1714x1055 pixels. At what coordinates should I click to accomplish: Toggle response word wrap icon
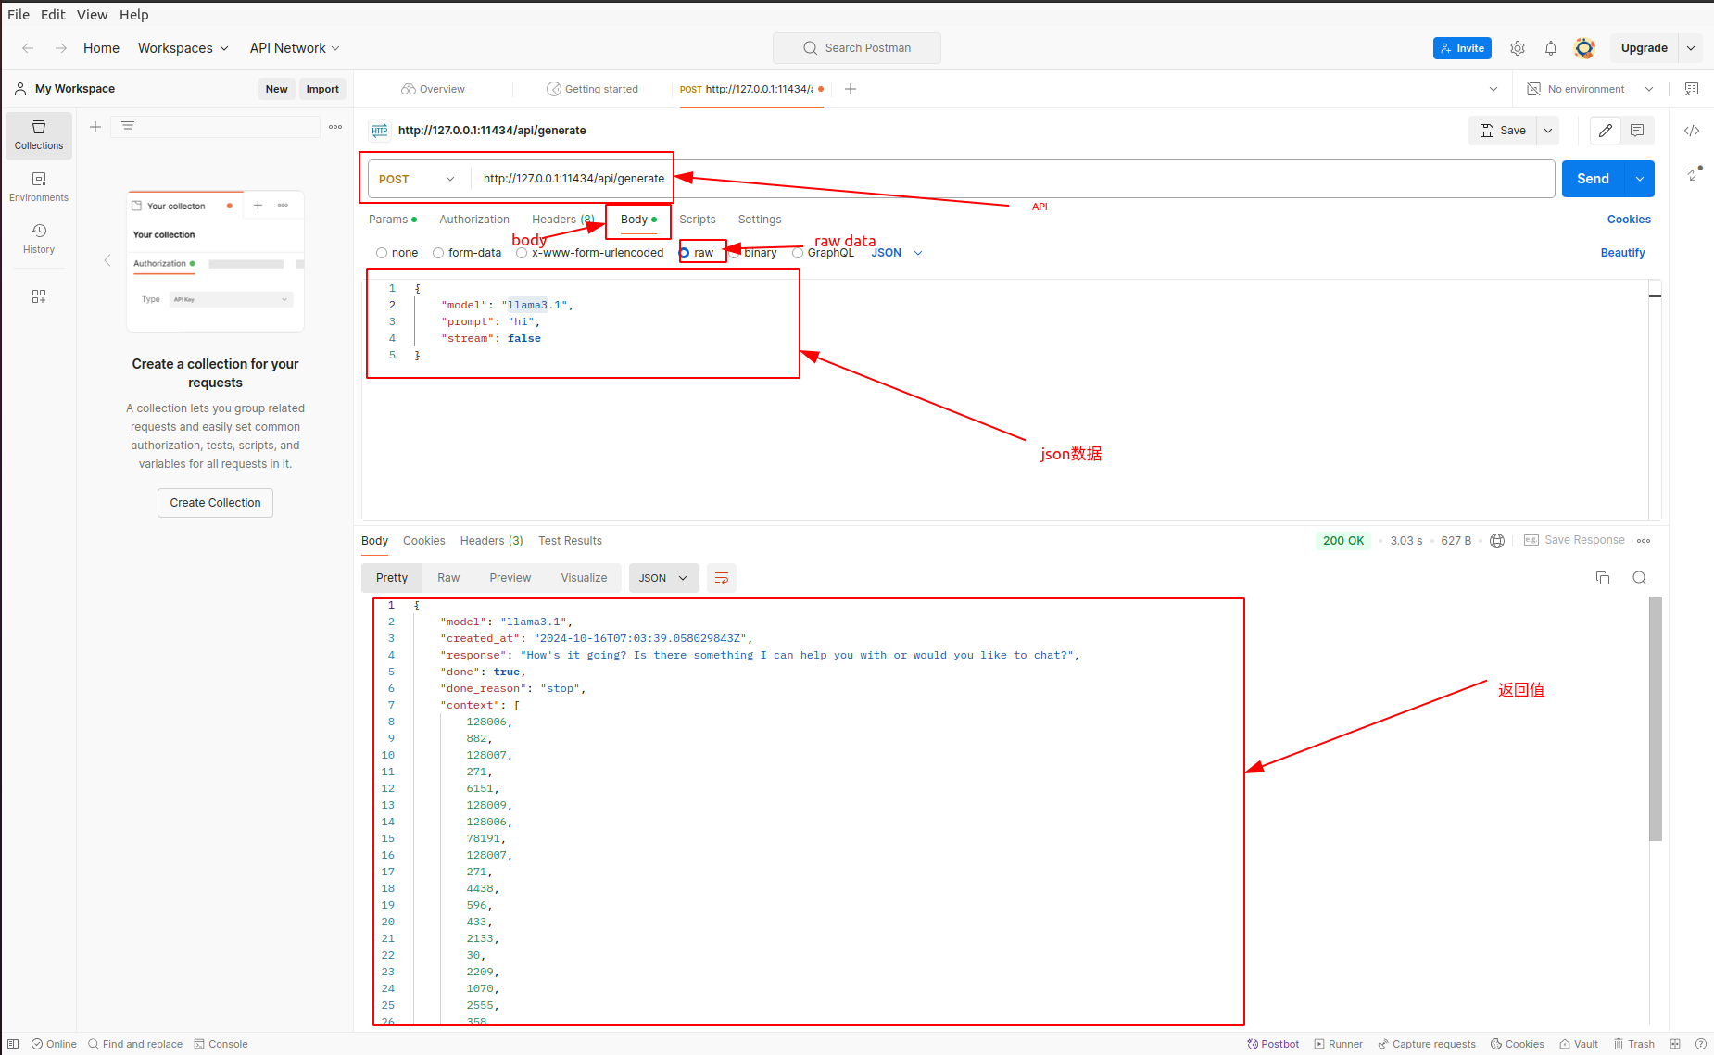[x=722, y=578]
